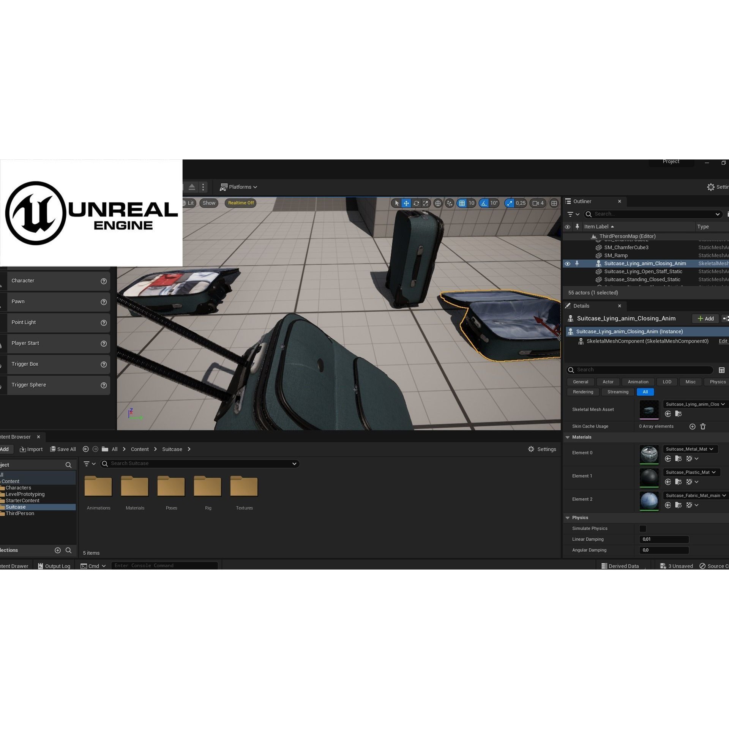Open the Platforms dropdown
Viewport: 729px width, 729px height.
(x=238, y=187)
